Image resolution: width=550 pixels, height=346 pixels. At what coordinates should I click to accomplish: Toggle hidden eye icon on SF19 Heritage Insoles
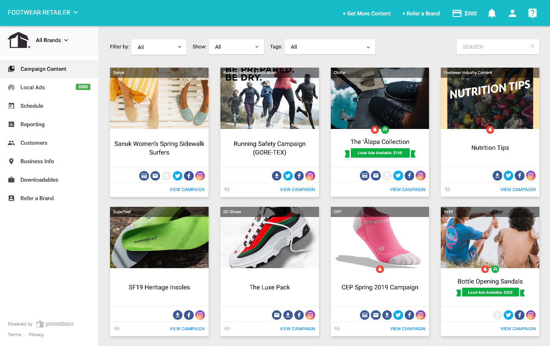[117, 329]
